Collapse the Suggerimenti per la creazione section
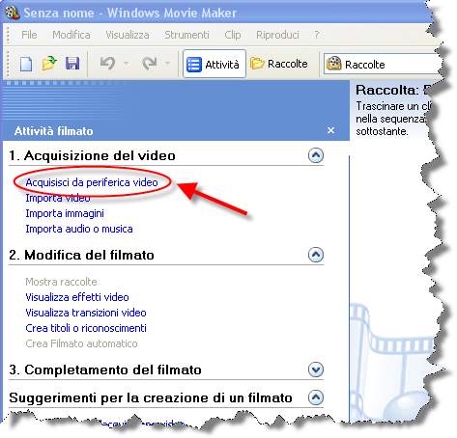This screenshot has height=438, width=457. coord(316,397)
